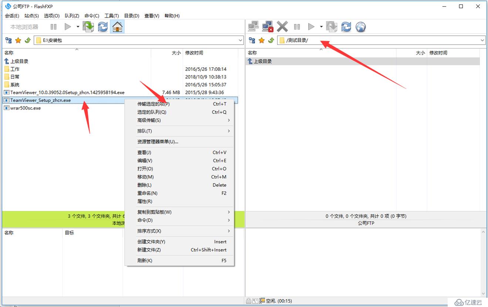Click the remote pane play transfer icon
This screenshot has height=307, width=488.
[311, 27]
